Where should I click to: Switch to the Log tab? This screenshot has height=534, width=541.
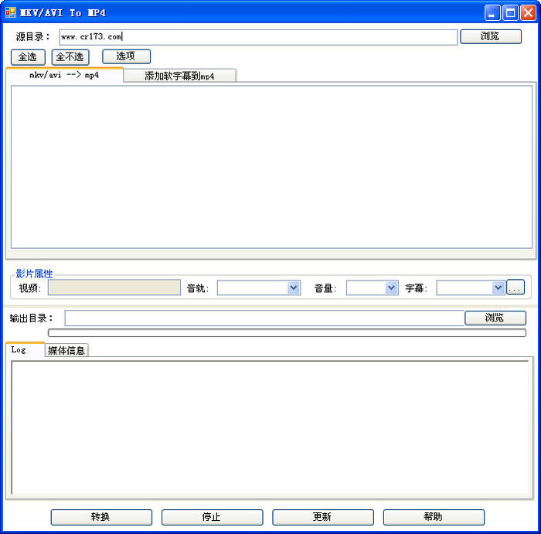pos(26,349)
